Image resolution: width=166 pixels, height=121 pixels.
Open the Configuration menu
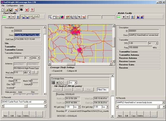tap(12, 5)
